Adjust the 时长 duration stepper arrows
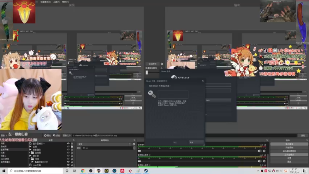 click(x=134, y=148)
